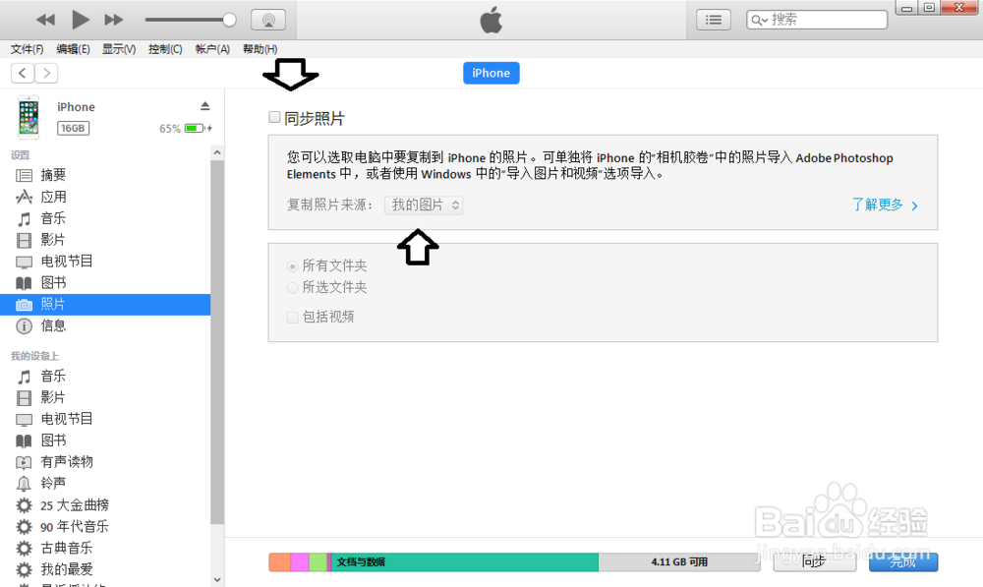Screen dimensions: 983x587
Task: Select the 所有文件夹 radio button
Action: pyautogui.click(x=292, y=266)
